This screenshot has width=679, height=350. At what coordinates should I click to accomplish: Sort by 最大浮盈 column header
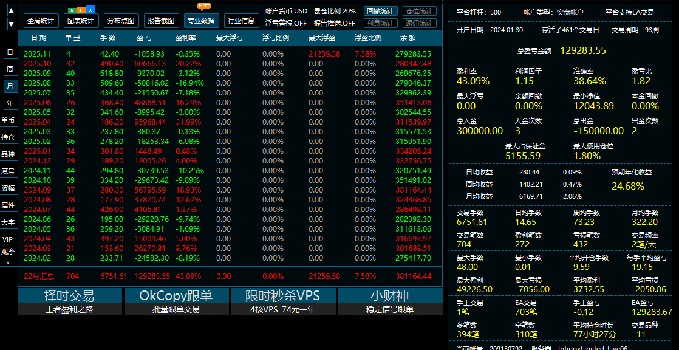[x=322, y=38]
